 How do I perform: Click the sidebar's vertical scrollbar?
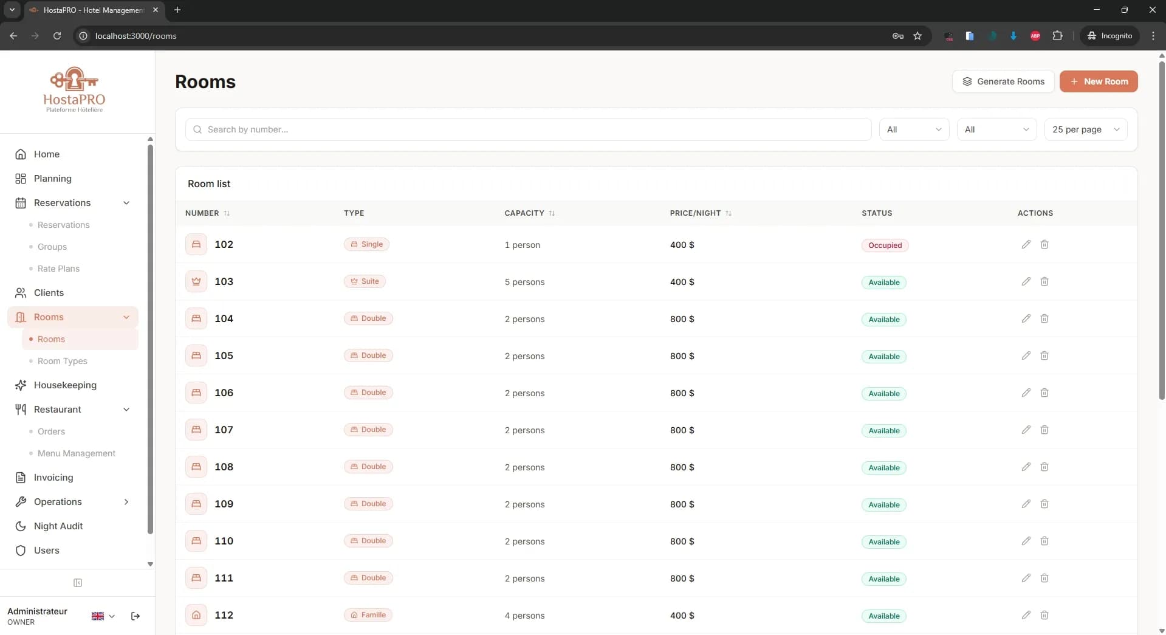tap(150, 340)
